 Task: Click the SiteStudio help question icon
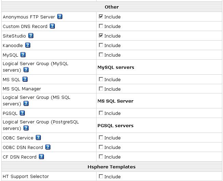coord(31,35)
